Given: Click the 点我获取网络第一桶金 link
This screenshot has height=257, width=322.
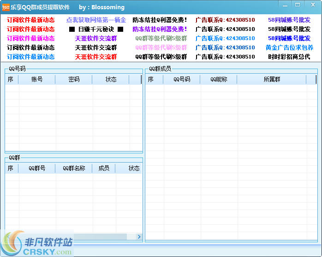Looking at the screenshot, I should coord(96,20).
